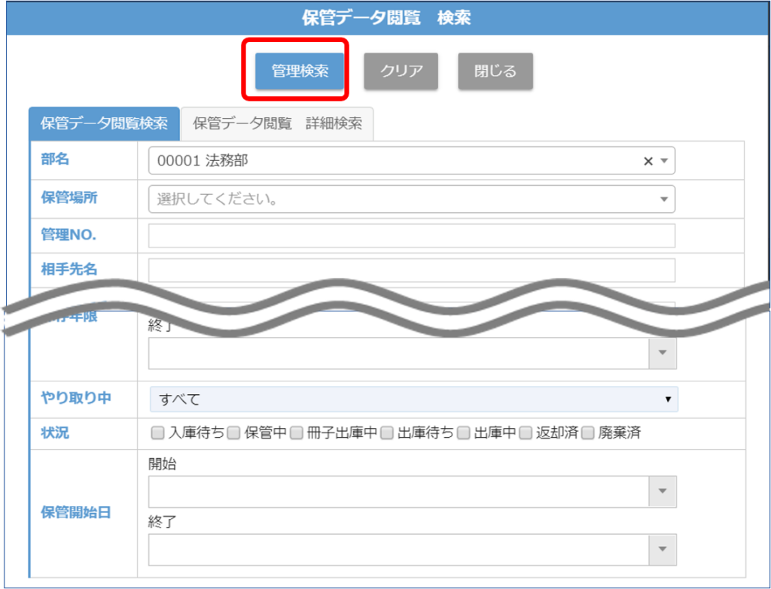
Task: Enable the 保管中 status checkbox
Action: pyautogui.click(x=233, y=433)
